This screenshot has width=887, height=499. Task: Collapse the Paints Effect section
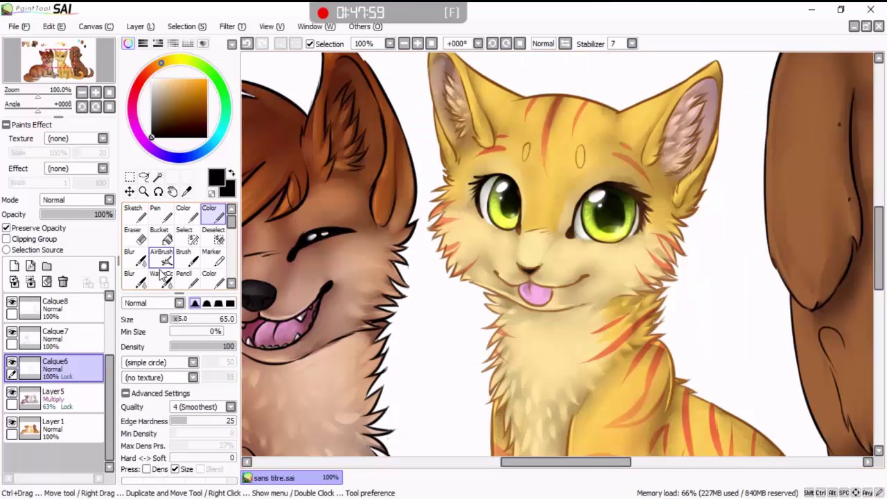(6, 125)
